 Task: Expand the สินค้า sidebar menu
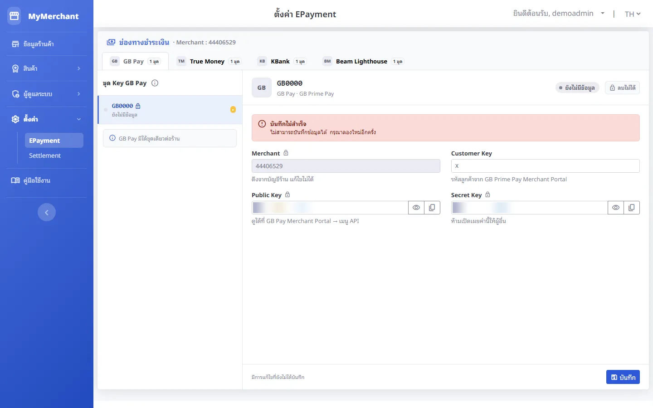[47, 68]
